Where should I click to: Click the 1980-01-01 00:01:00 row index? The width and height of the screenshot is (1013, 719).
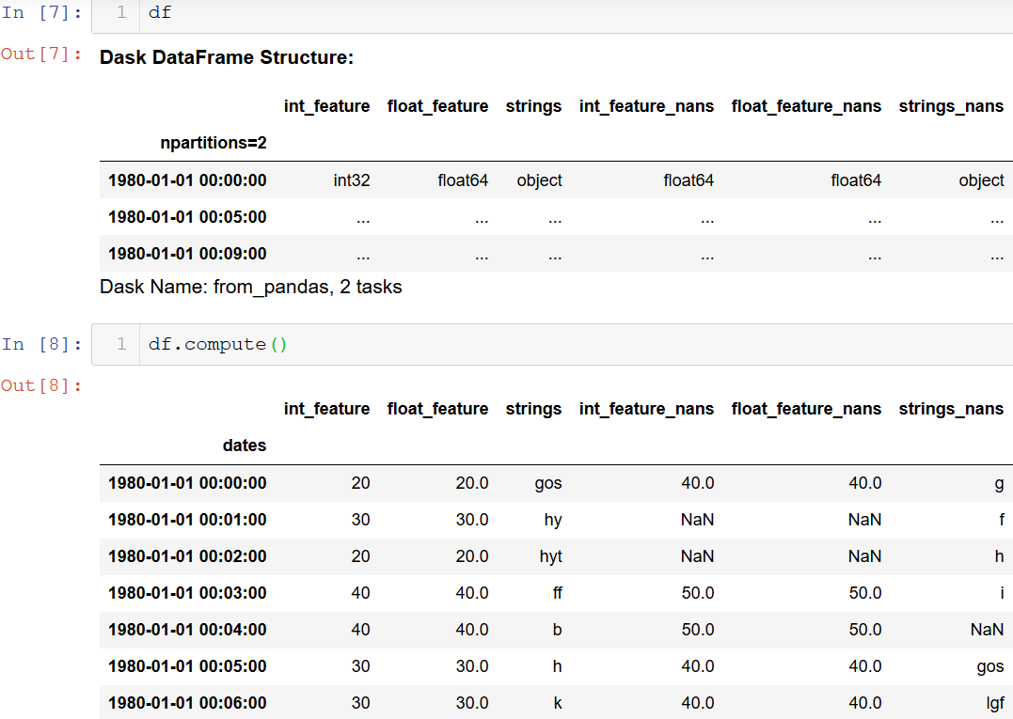point(187,520)
